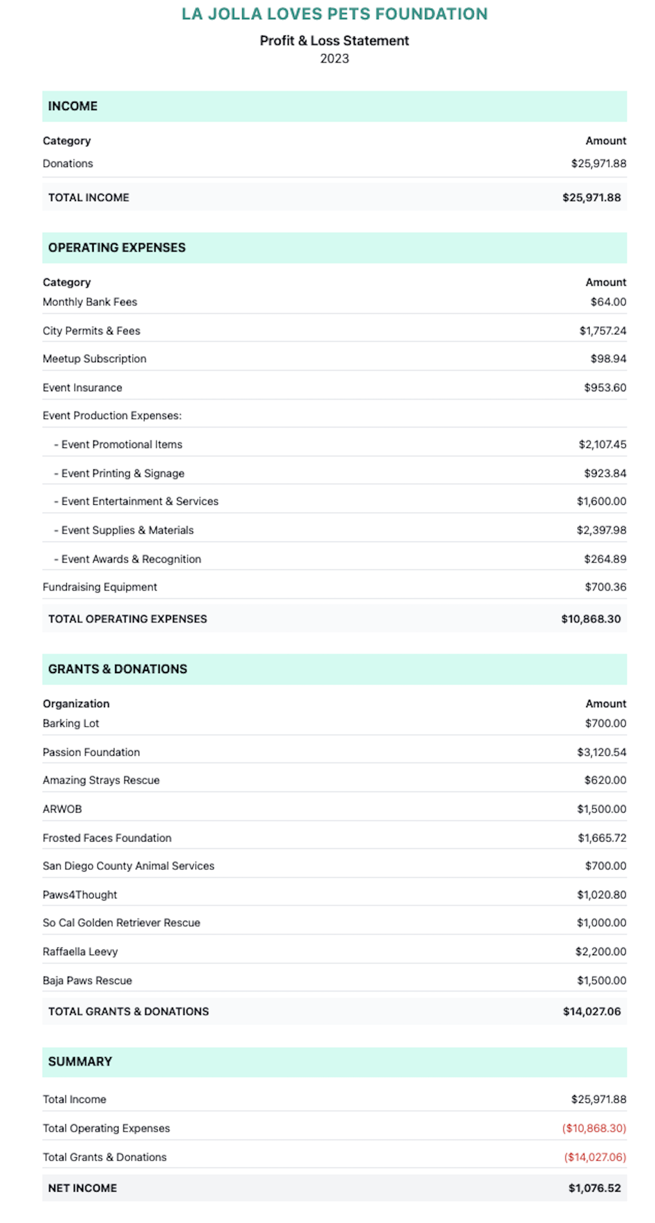Click the Donations amount $25,971.88

[598, 163]
